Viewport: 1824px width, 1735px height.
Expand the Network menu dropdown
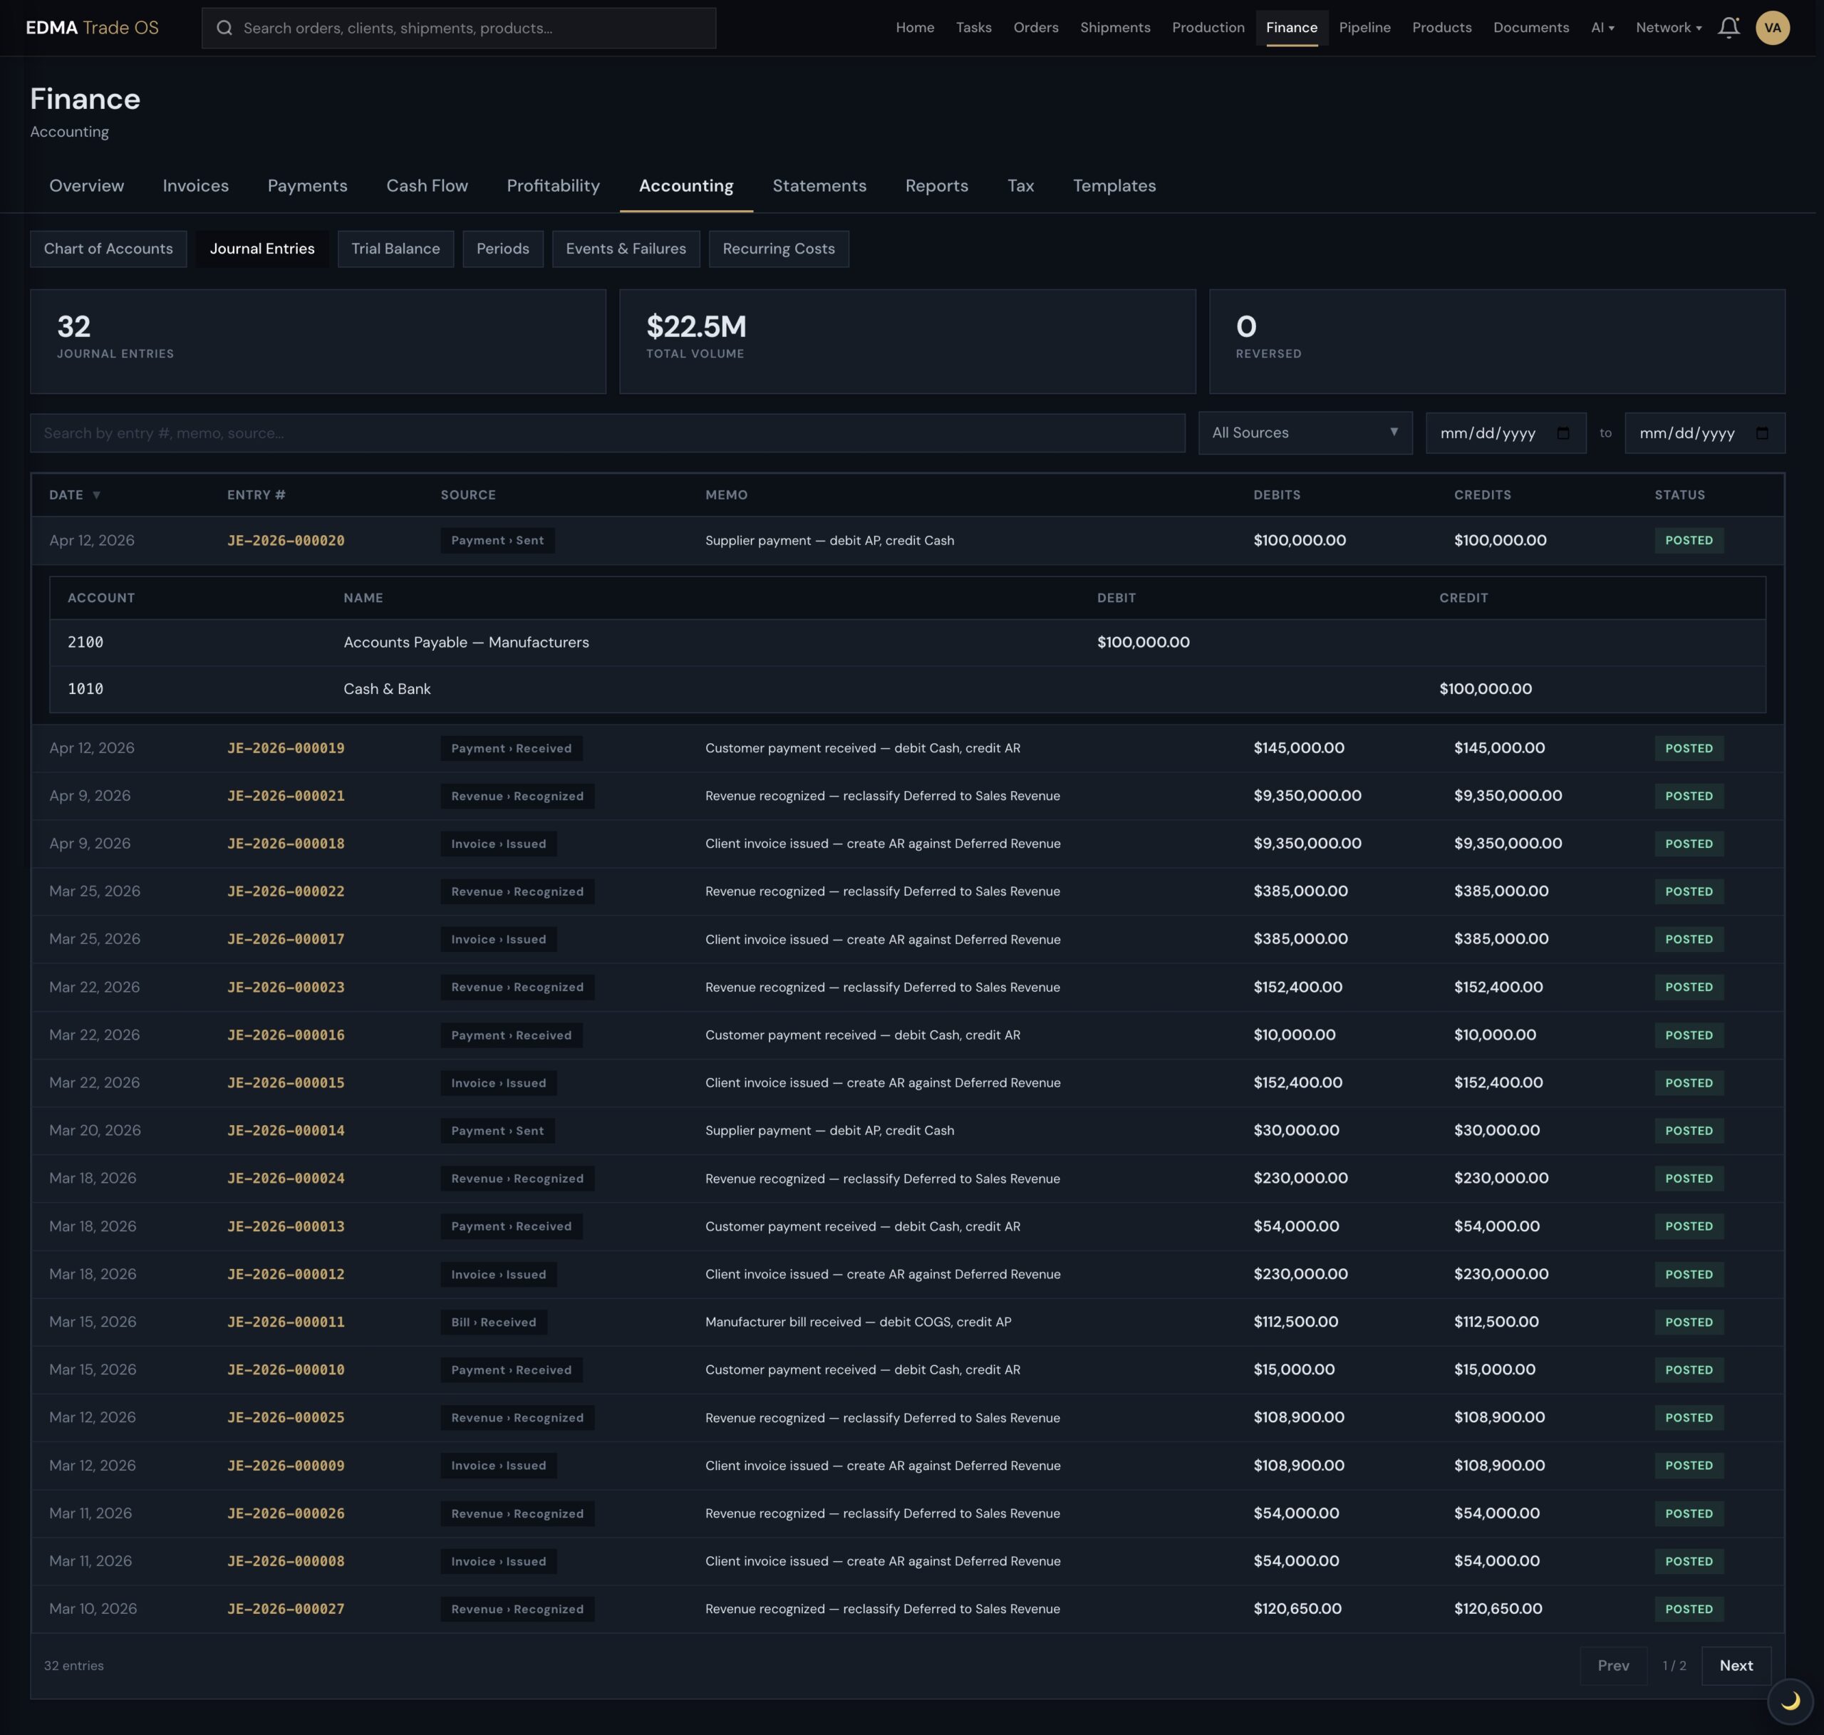pos(1669,28)
